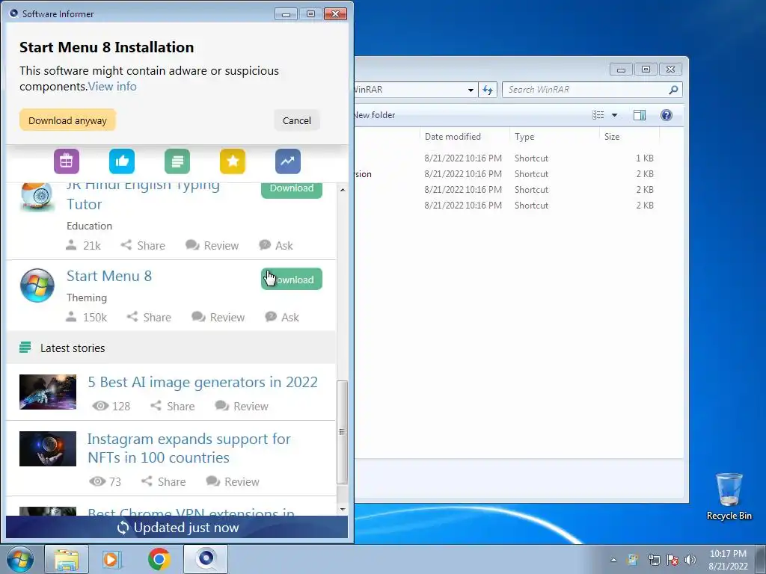Open Windows Explorer from taskbar
Image resolution: width=766 pixels, height=574 pixels.
(x=67, y=559)
